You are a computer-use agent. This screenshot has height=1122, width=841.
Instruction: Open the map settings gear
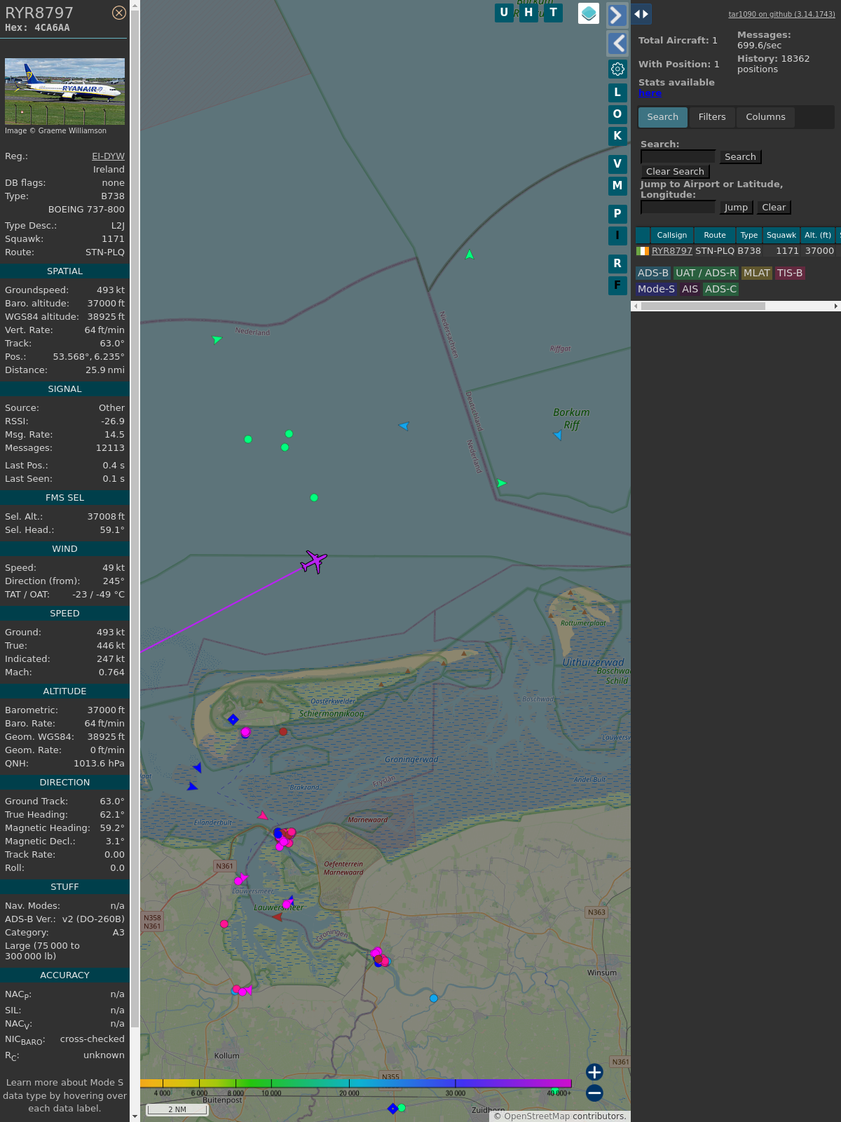617,69
